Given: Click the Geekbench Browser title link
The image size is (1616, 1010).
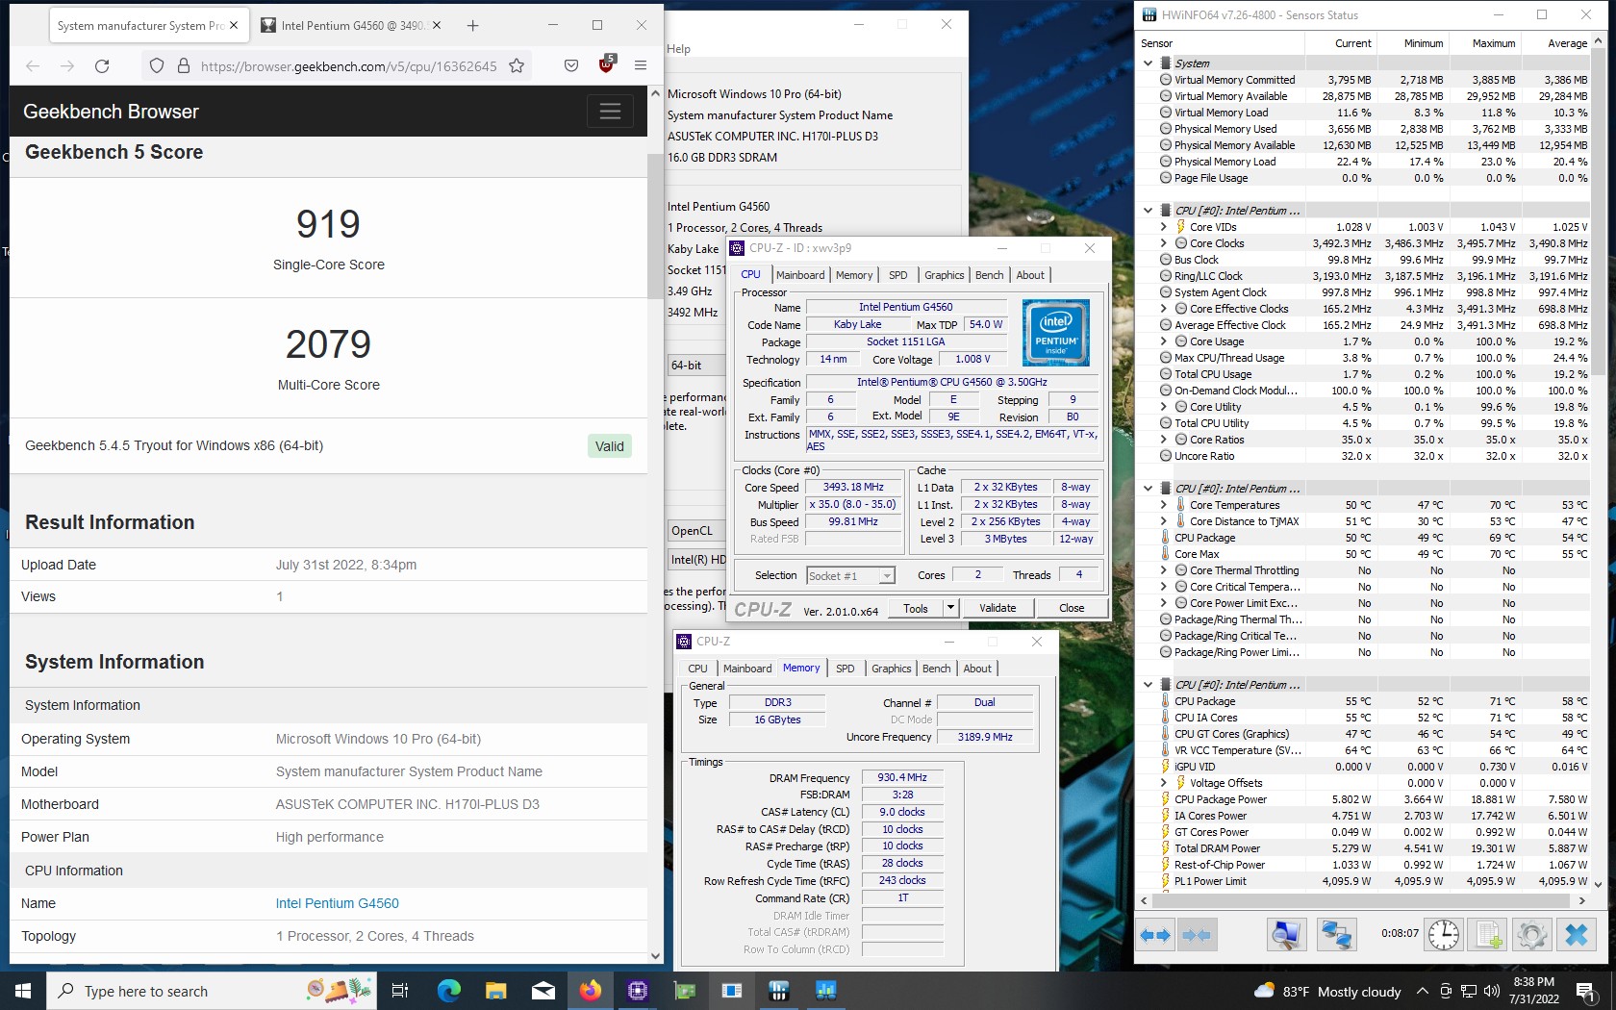Looking at the screenshot, I should pos(111,112).
